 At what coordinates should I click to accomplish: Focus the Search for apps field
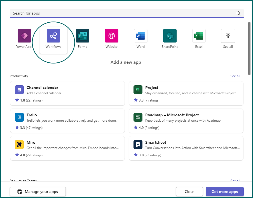coord(127,13)
